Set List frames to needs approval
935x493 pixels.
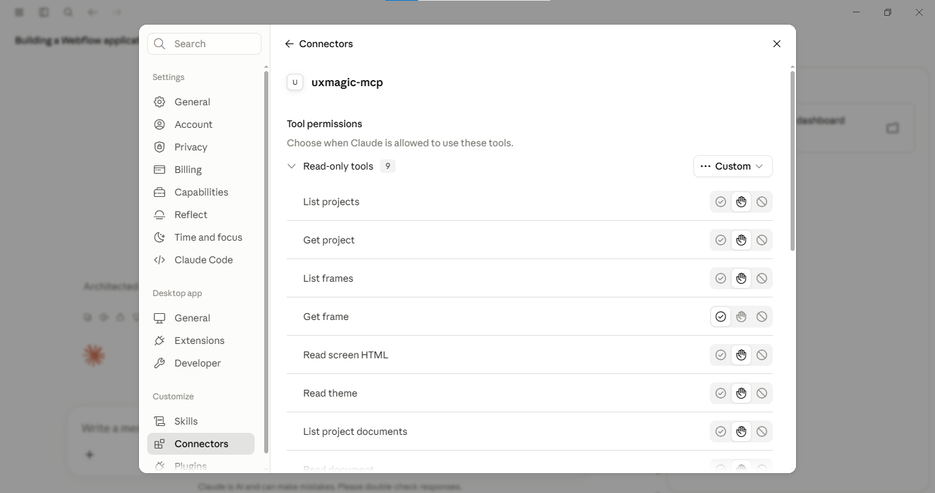[x=741, y=278]
